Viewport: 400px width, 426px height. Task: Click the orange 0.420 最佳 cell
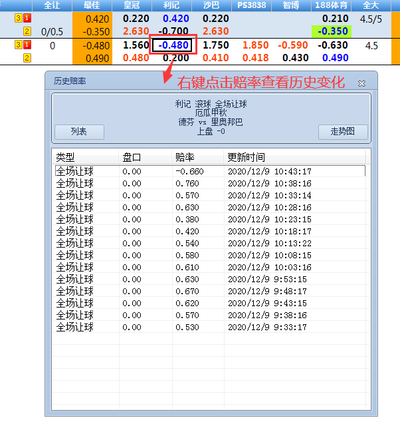92,19
